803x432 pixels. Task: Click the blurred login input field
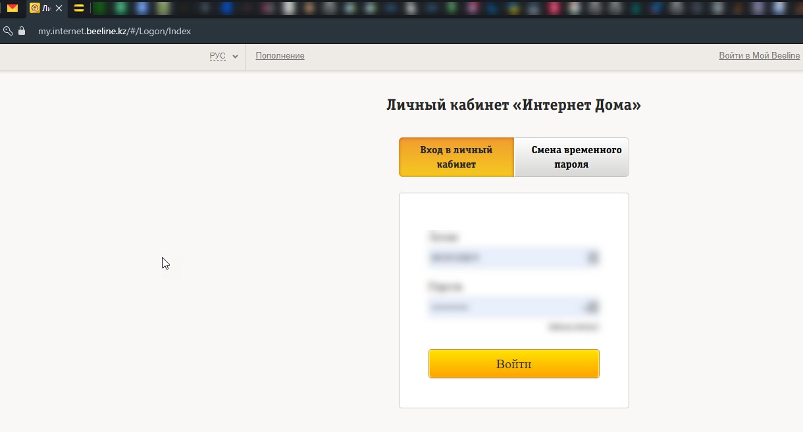[x=513, y=257]
